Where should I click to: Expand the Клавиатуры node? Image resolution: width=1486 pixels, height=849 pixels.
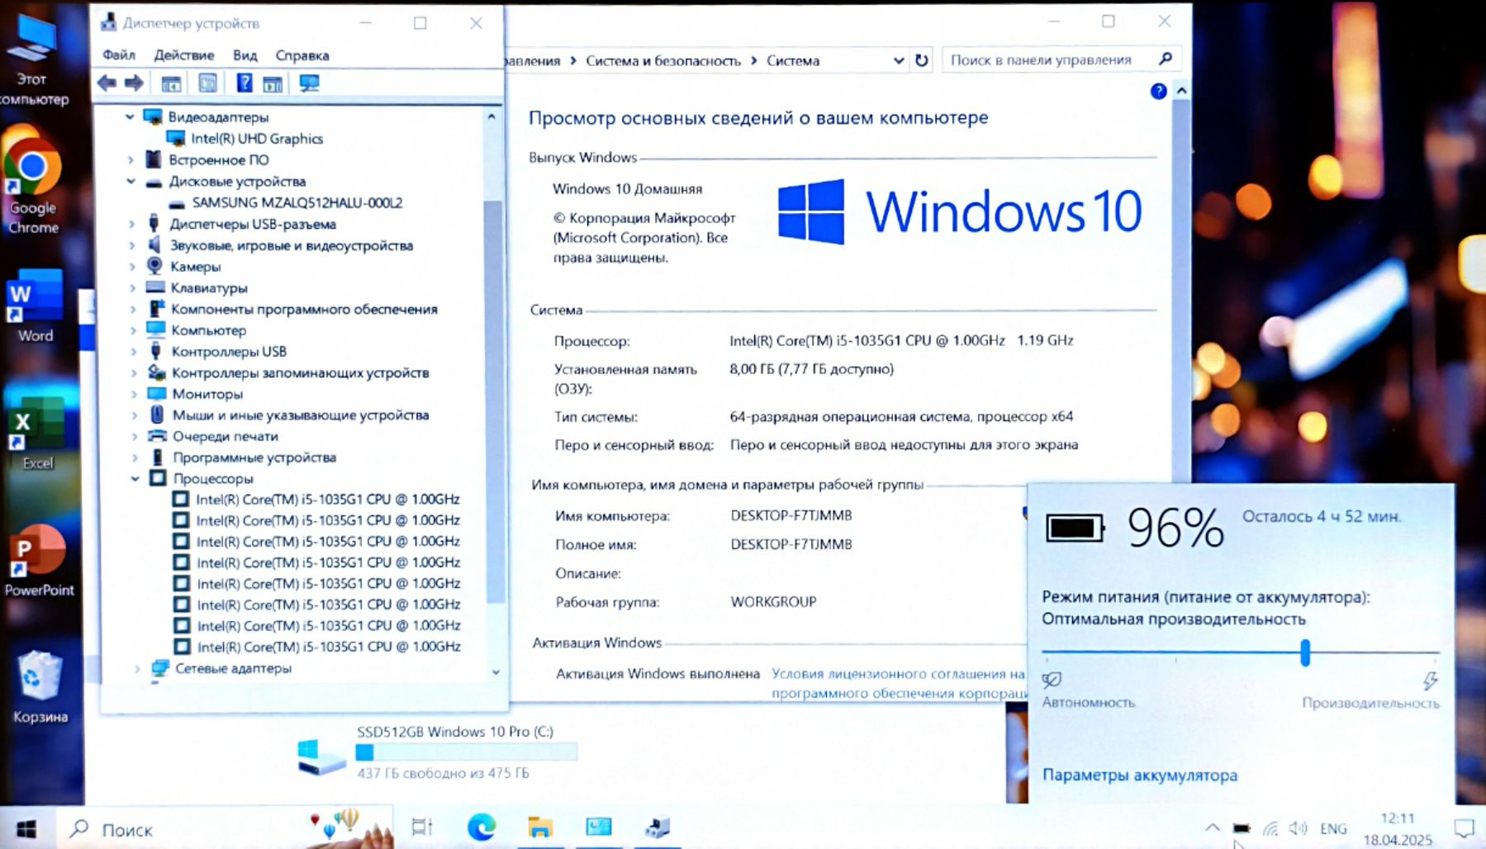132,287
